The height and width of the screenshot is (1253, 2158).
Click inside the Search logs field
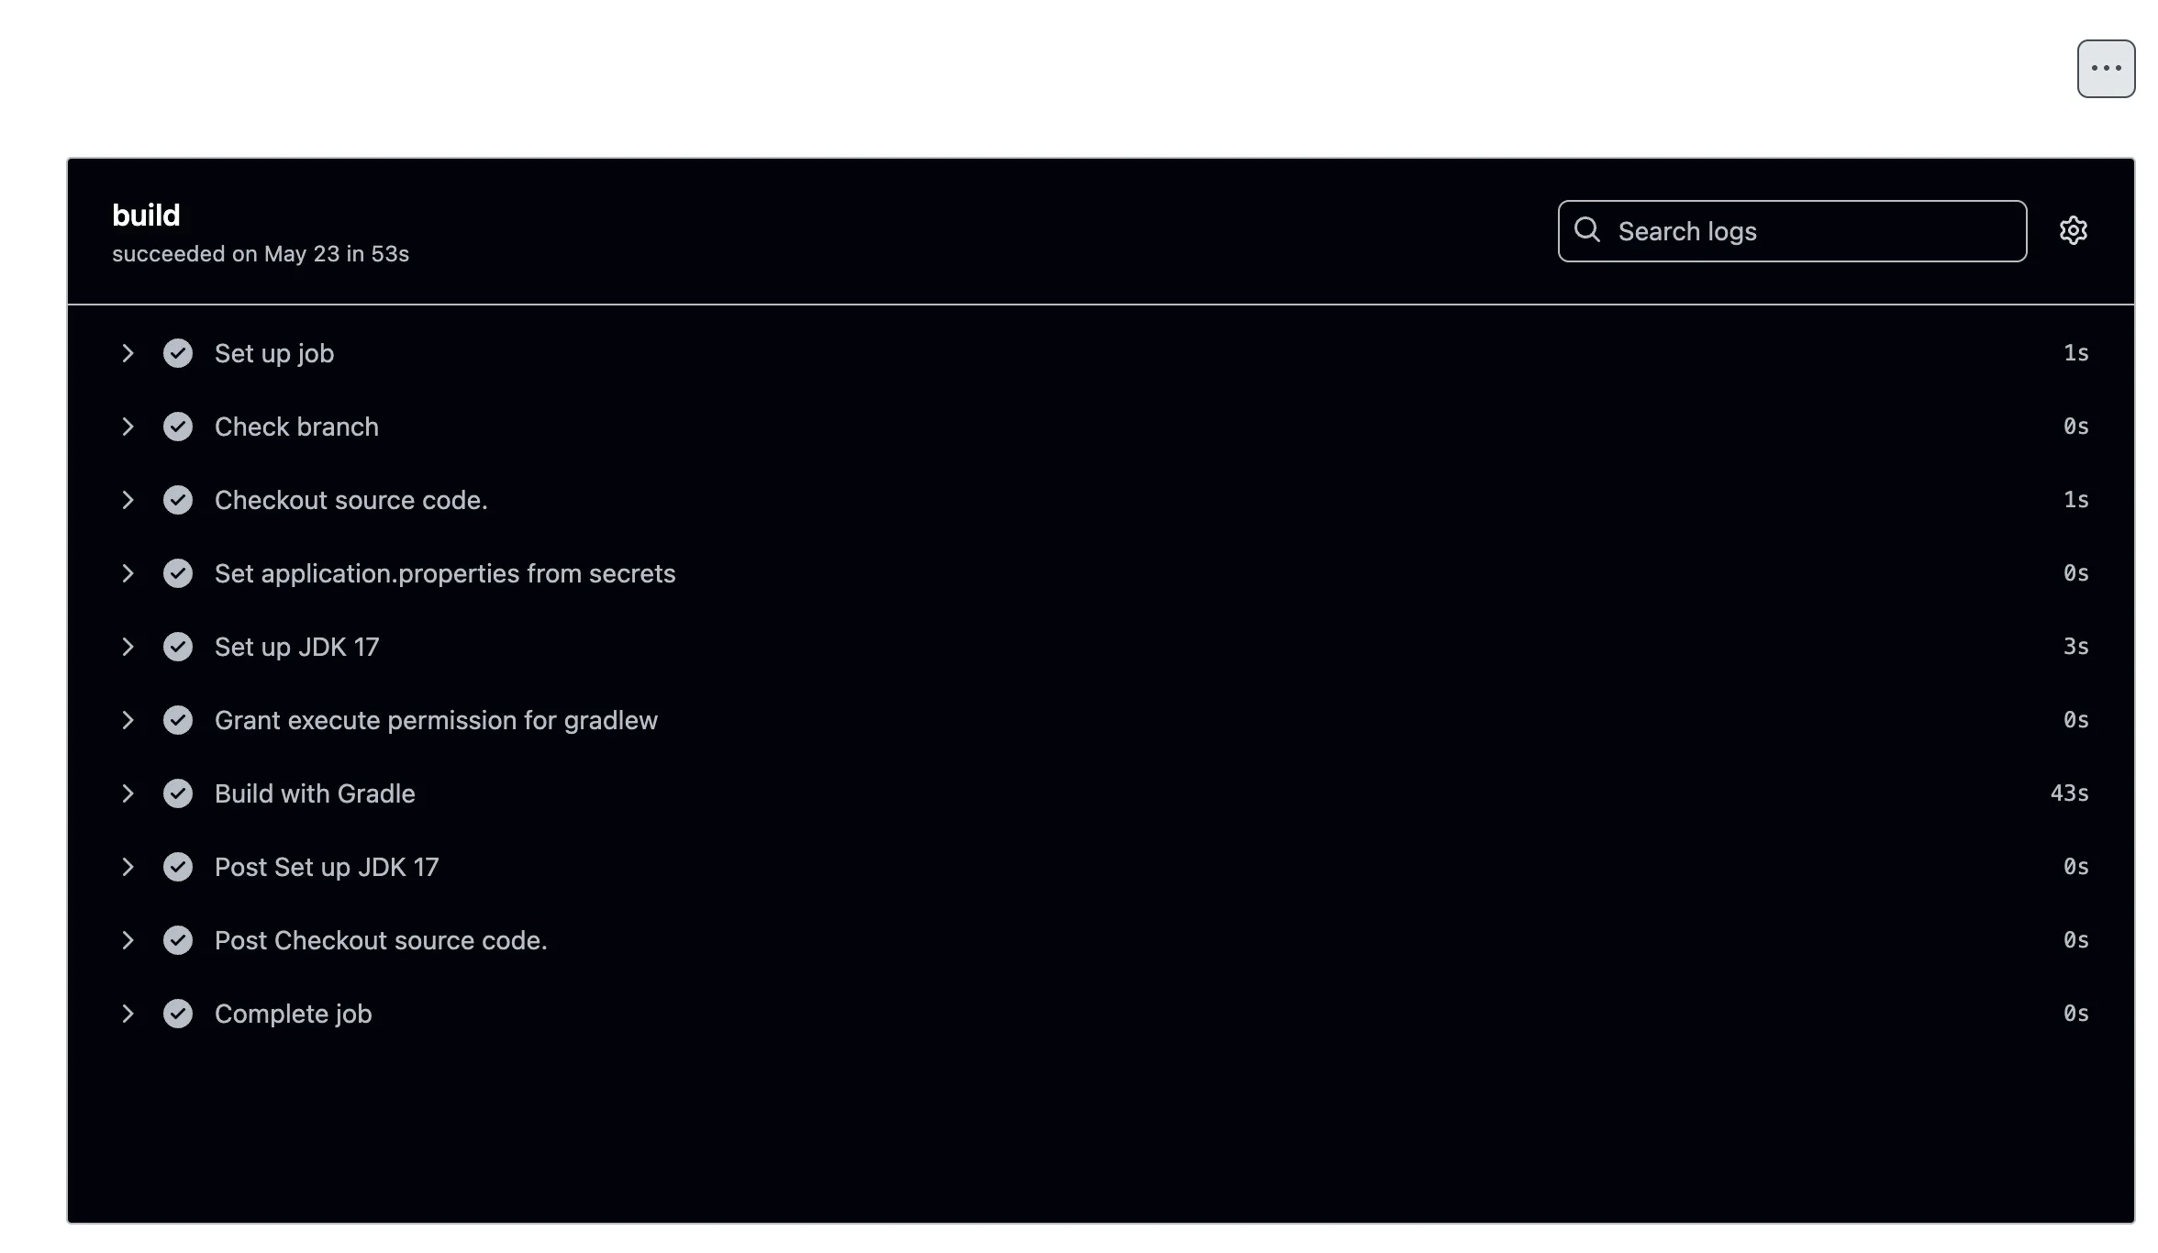pyautogui.click(x=1789, y=230)
